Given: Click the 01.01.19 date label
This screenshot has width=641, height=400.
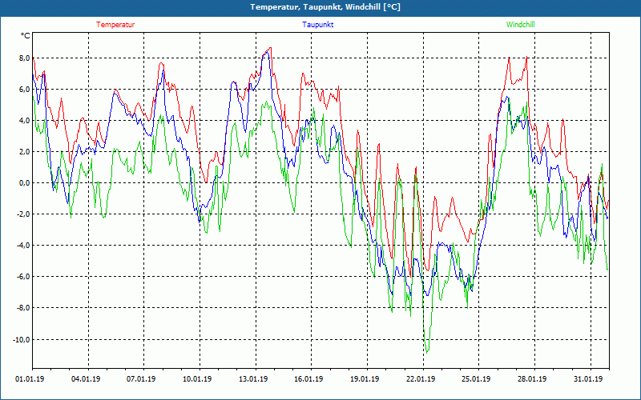Looking at the screenshot, I should coord(30,379).
